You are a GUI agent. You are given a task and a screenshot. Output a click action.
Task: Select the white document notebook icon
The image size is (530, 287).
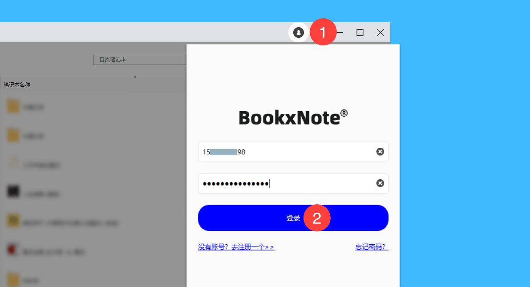tap(13, 164)
